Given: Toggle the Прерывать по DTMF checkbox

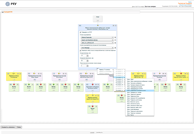Looking at the screenshot, I should pos(81,32).
